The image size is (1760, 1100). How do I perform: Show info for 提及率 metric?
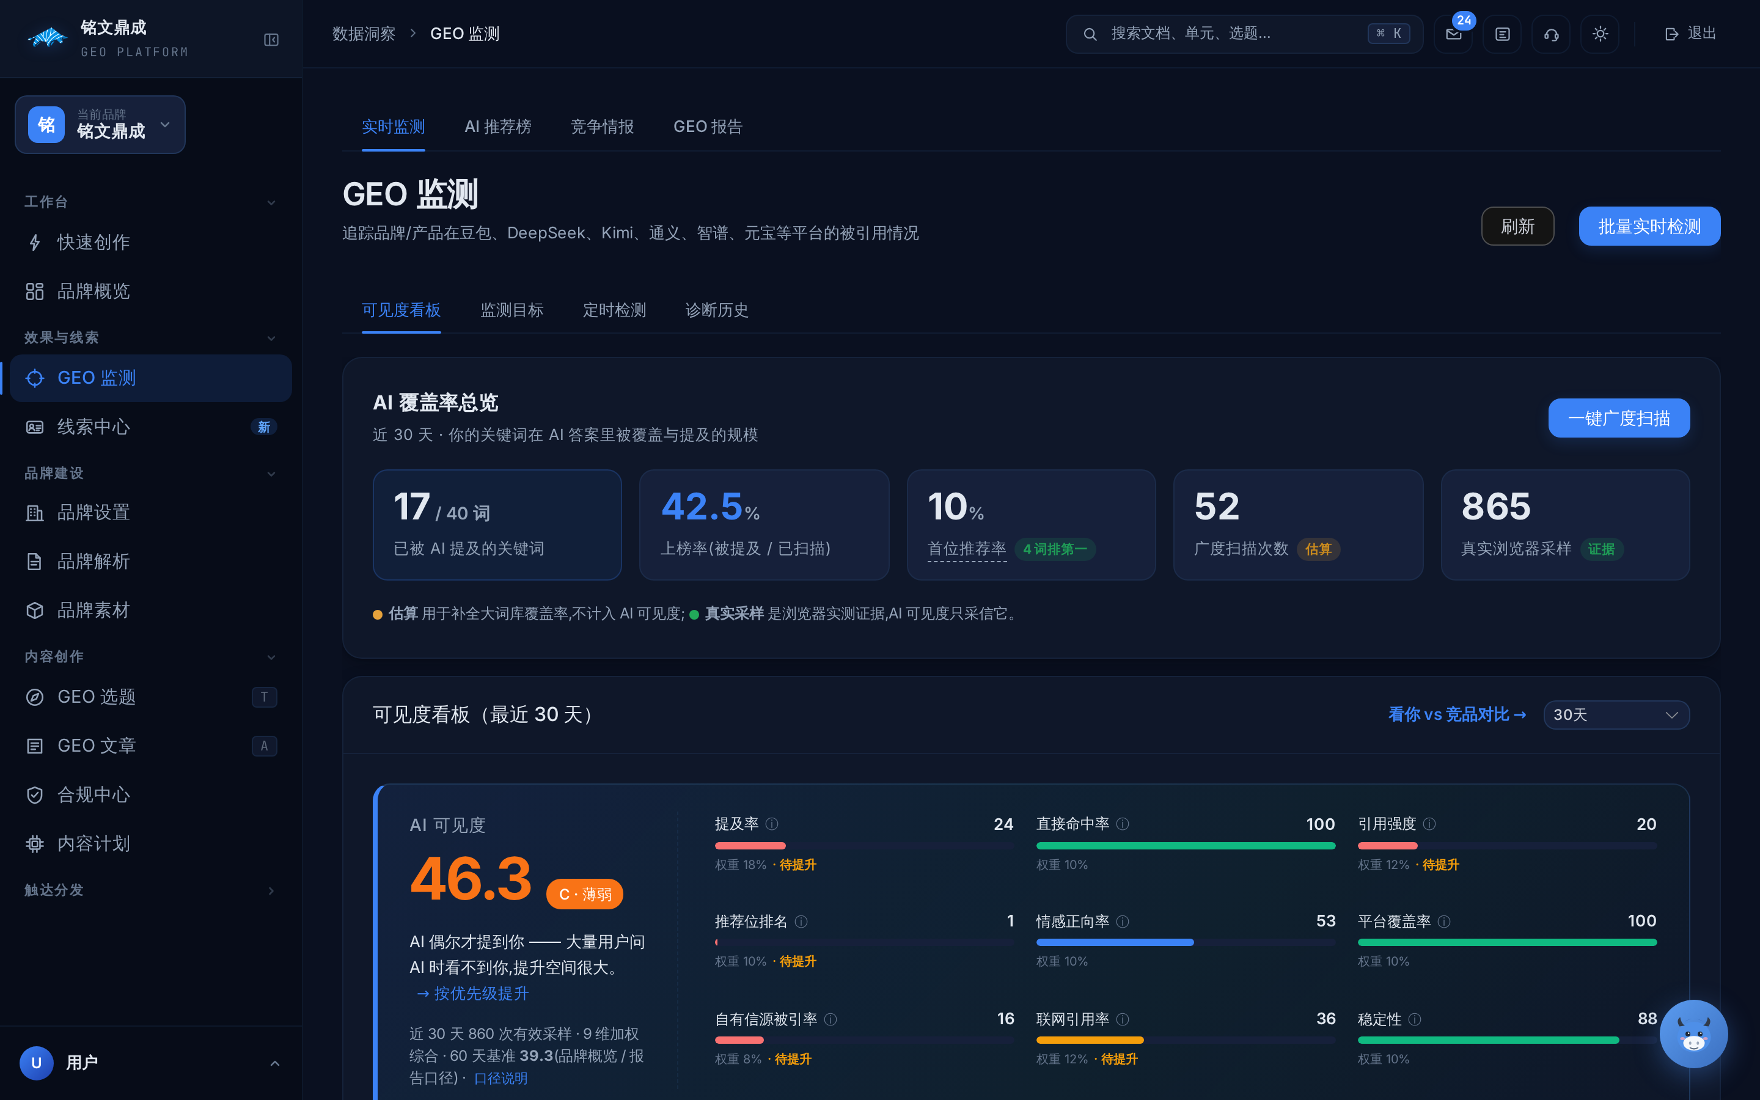(772, 824)
